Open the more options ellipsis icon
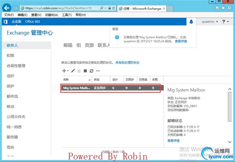 pos(98,71)
